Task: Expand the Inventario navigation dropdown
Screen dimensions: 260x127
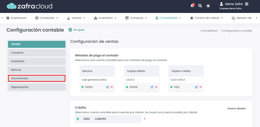Action: tap(105, 18)
